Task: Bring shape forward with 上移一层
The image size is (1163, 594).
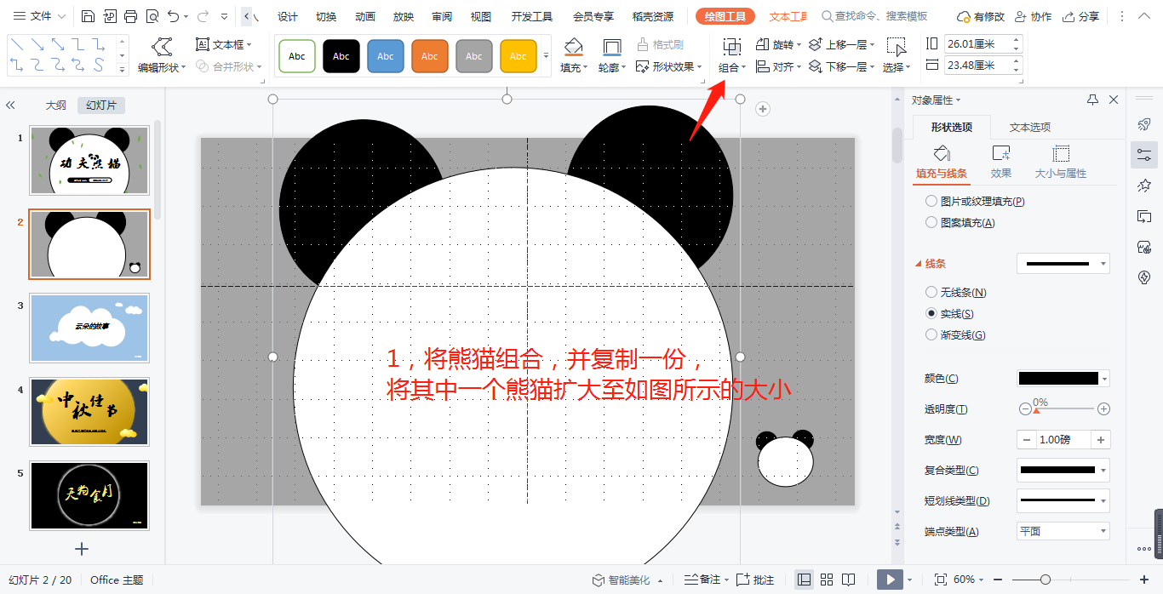Action: (x=840, y=44)
